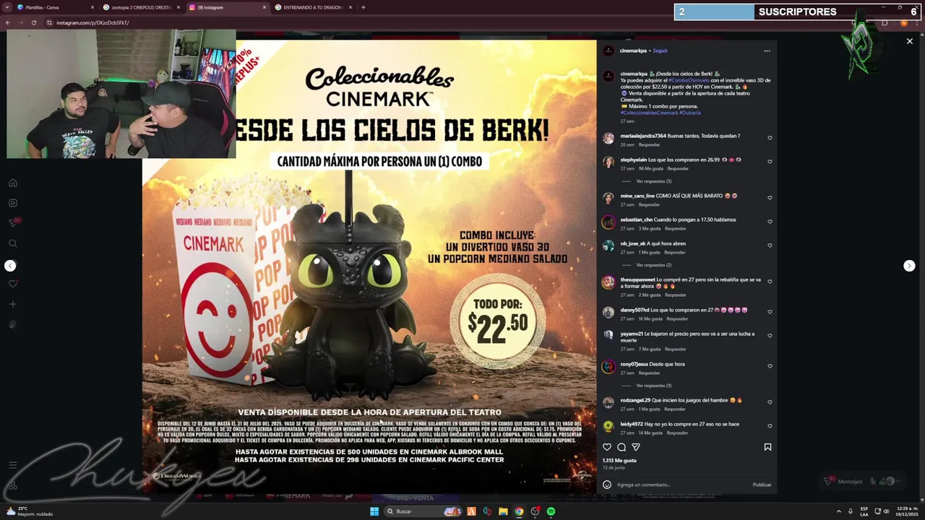
Task: Save the post with bookmark icon
Action: [767, 447]
